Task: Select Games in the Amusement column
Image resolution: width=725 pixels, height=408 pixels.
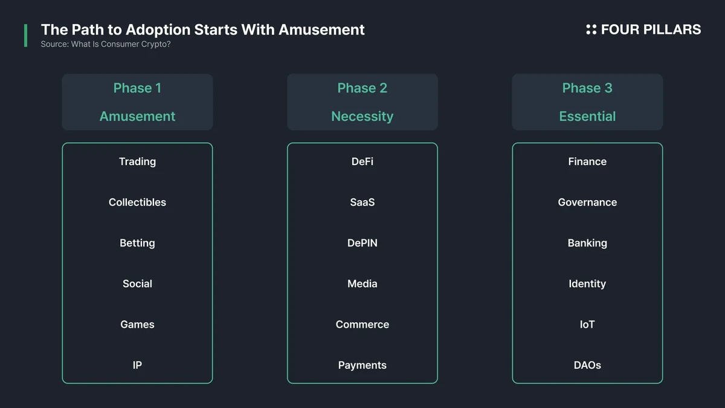Action: coord(137,325)
